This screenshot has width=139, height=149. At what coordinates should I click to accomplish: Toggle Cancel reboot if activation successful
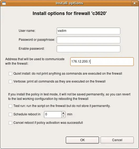pos(10,123)
